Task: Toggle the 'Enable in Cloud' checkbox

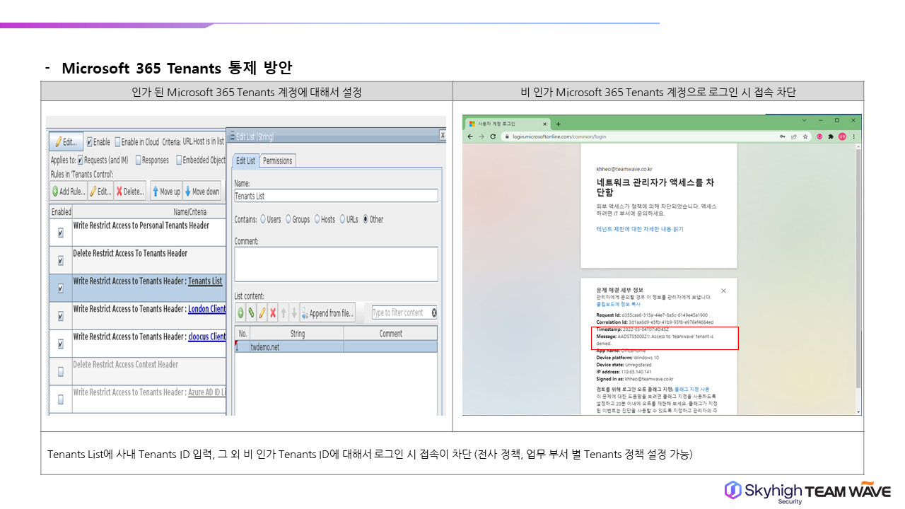Action: point(117,142)
